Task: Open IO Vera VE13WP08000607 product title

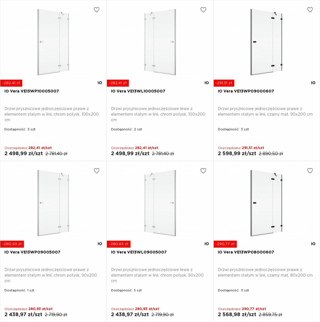Action: (x=246, y=252)
